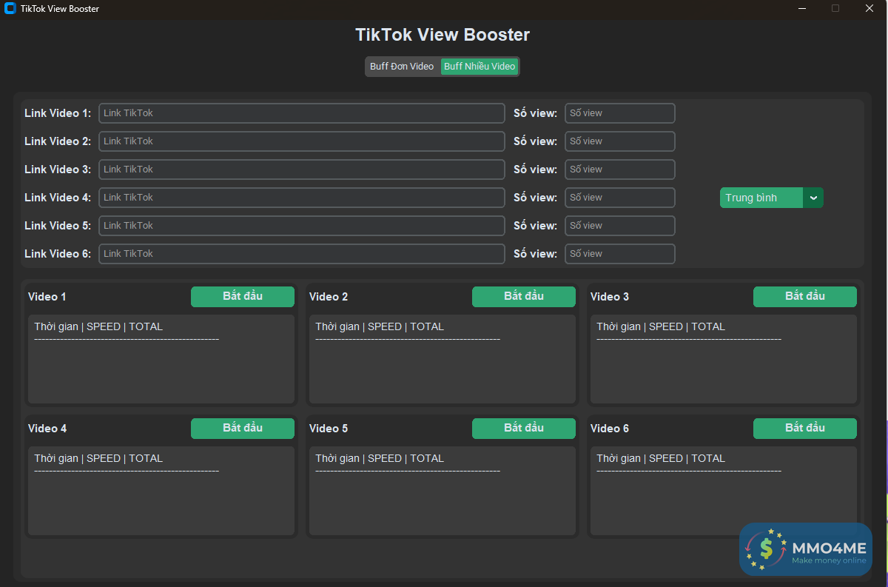Click into the Link Video 3 field
The width and height of the screenshot is (888, 587).
[302, 170]
